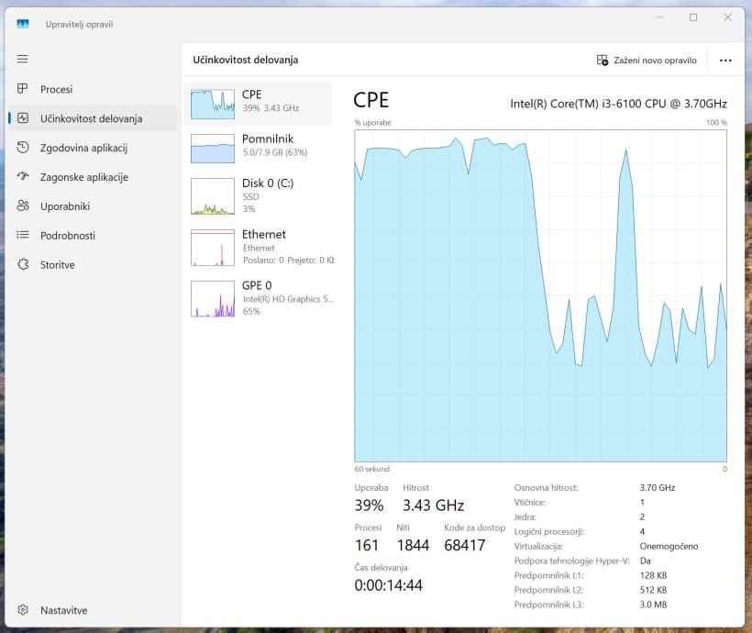
Task: Open Nastavitve settings
Action: coord(93,610)
